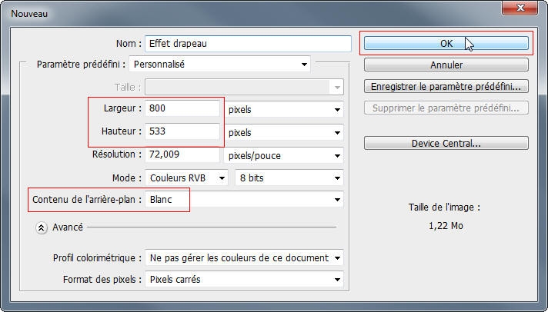
Task: Click the 1,22 Mo image size text
Action: pyautogui.click(x=446, y=226)
